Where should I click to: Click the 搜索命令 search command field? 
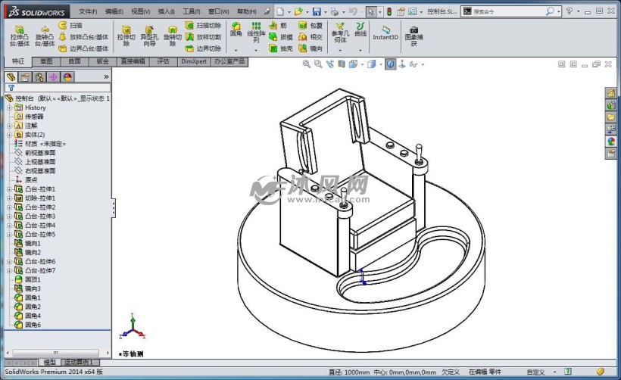pos(507,12)
